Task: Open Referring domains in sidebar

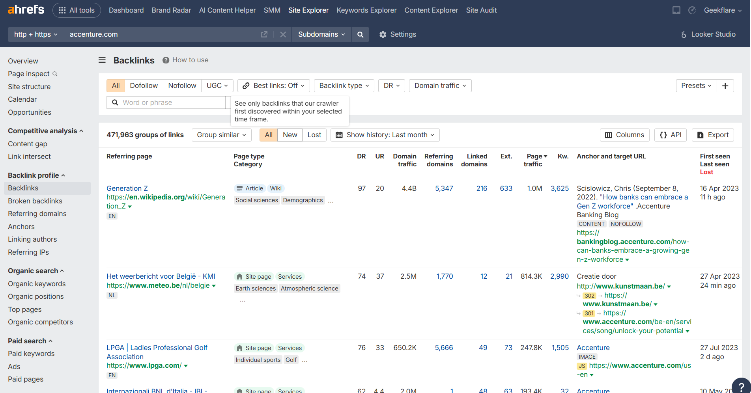Action: tap(37, 214)
